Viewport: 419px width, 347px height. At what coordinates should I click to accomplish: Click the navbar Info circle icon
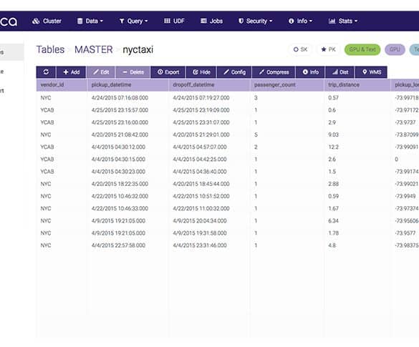click(x=292, y=21)
